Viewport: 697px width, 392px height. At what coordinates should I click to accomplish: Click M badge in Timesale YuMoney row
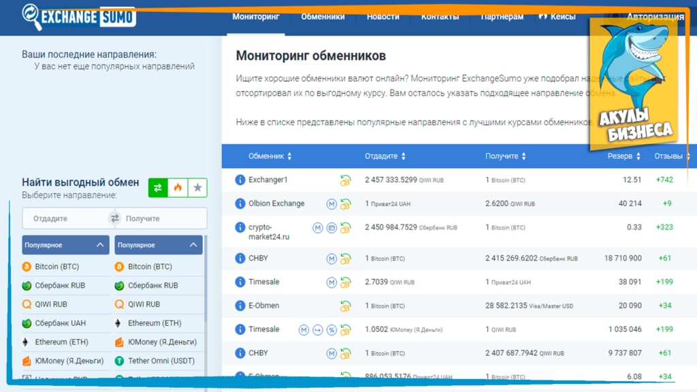[x=304, y=330]
